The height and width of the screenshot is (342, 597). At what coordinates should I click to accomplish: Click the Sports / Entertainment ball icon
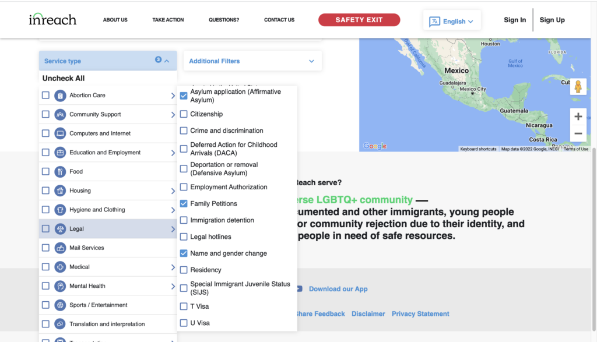(x=60, y=305)
